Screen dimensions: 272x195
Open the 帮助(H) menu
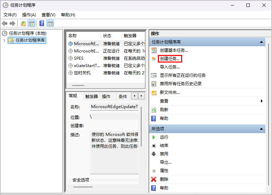(x=68, y=15)
